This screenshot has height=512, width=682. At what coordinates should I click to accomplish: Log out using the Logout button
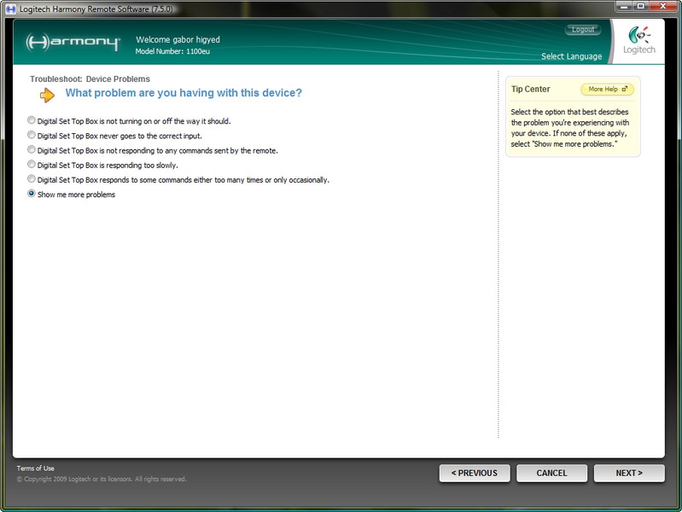point(583,30)
